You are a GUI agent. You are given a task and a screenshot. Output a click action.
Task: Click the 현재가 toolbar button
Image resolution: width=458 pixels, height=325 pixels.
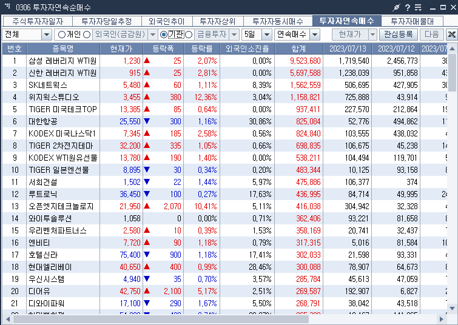tap(350, 35)
